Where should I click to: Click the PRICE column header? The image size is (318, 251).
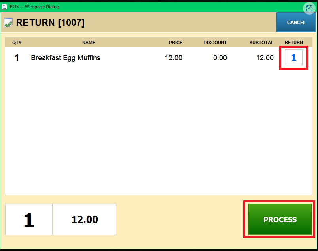coord(176,43)
